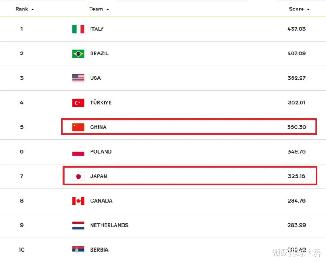Click the Poland flag icon
Screen dimensions: 326x262
[78, 152]
